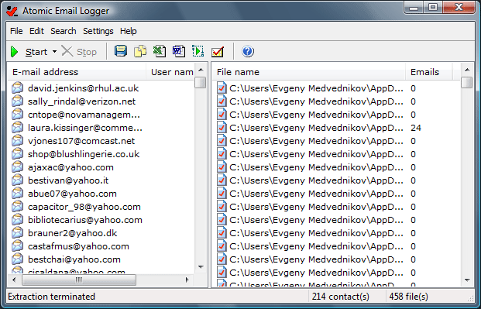The image size is (481, 309).
Task: Click scroll-left arrow of email list
Action: 14,280
